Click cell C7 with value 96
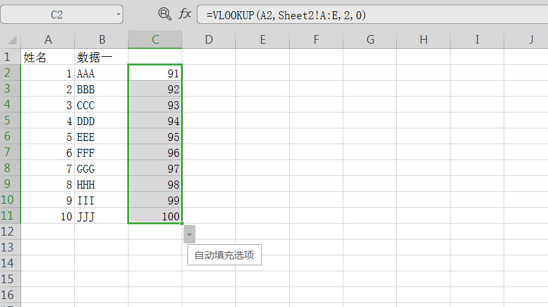 click(x=155, y=152)
